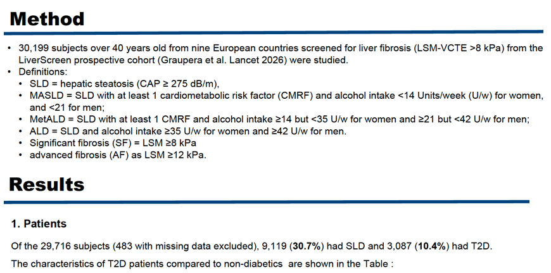Viewport: 551px width, 273px height.
Task: Click the blue divider under Method
Action: [274, 32]
